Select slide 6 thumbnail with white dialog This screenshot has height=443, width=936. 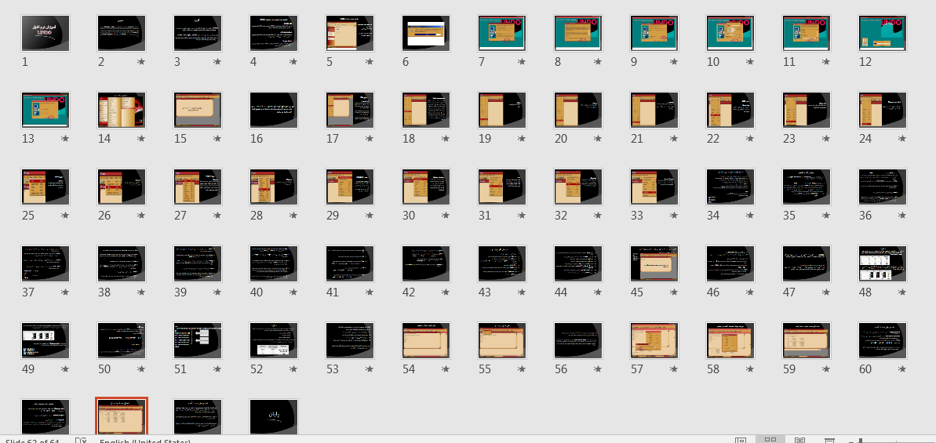(x=426, y=34)
